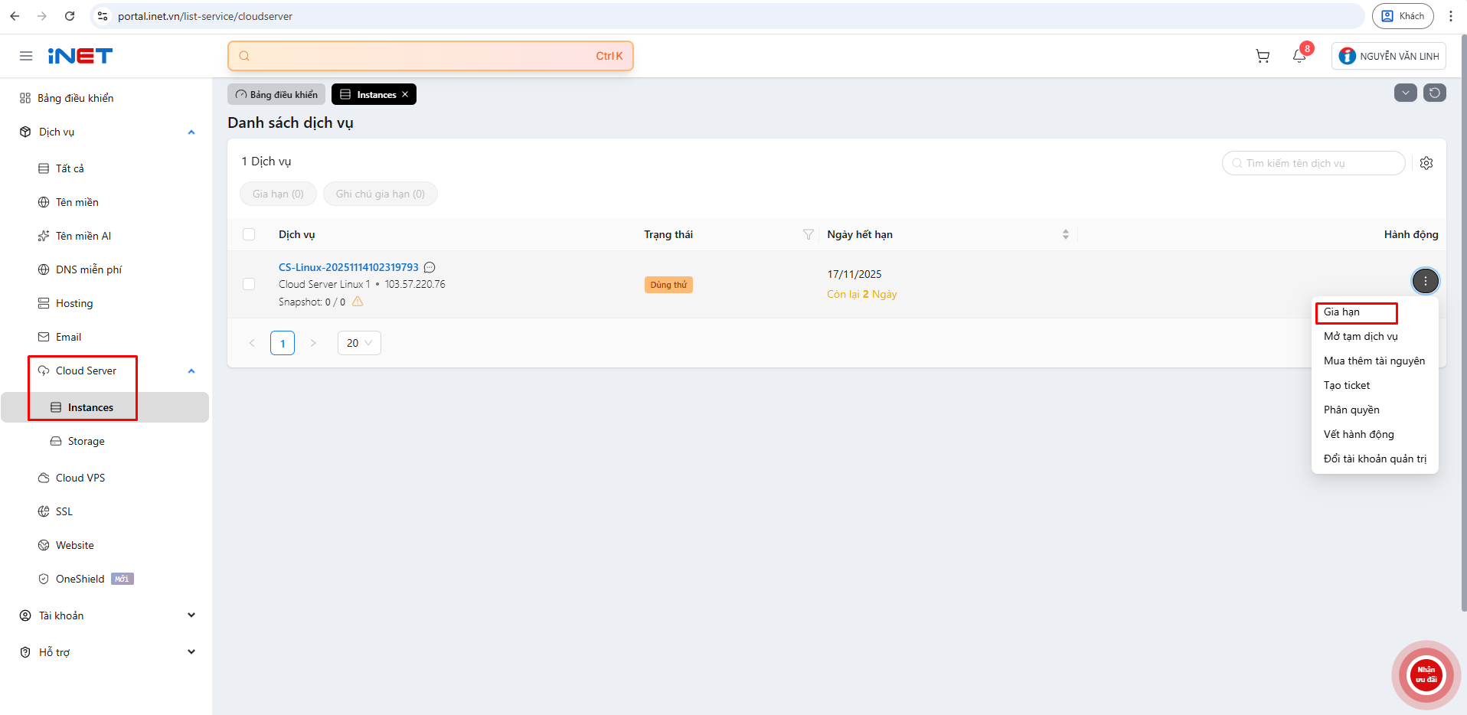The image size is (1467, 715).
Task: Go to previous page arrow
Action: (252, 343)
